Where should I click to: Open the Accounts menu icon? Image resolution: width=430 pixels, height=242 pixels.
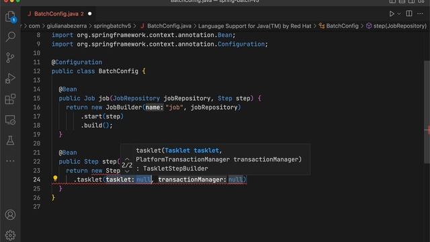(x=11, y=215)
